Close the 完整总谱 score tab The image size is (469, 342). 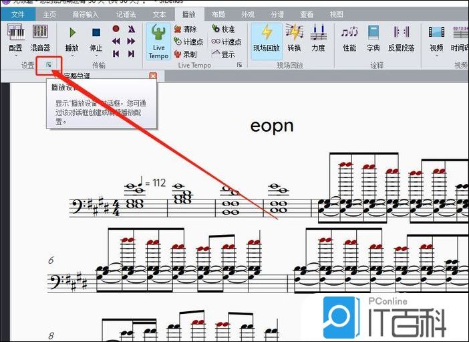pyautogui.click(x=152, y=76)
